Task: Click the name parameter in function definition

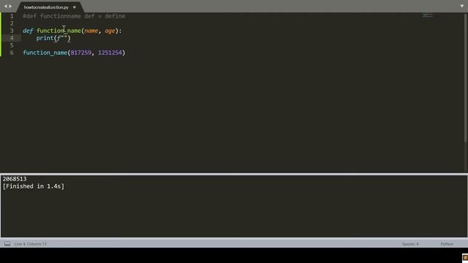Action: [91, 31]
